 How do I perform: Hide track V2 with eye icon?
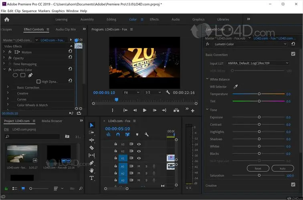(139, 151)
